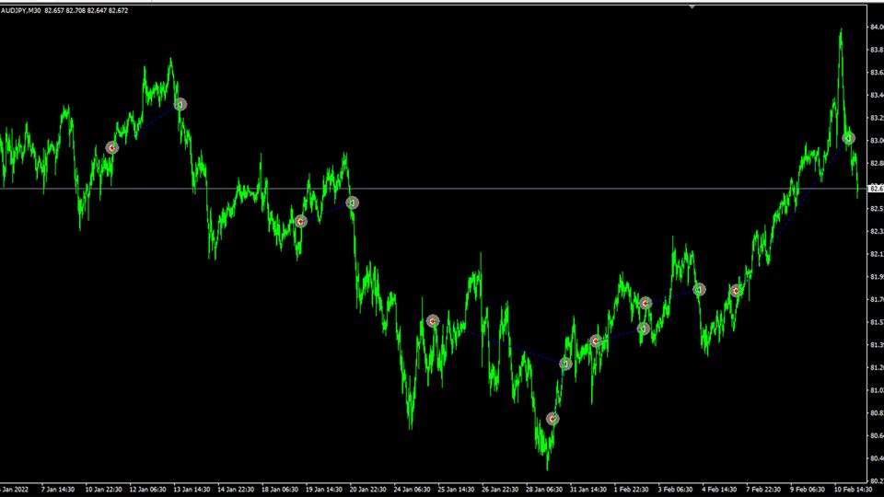Click the '14 Jan 22:30' time axis label
884x497 pixels.
coord(236,490)
